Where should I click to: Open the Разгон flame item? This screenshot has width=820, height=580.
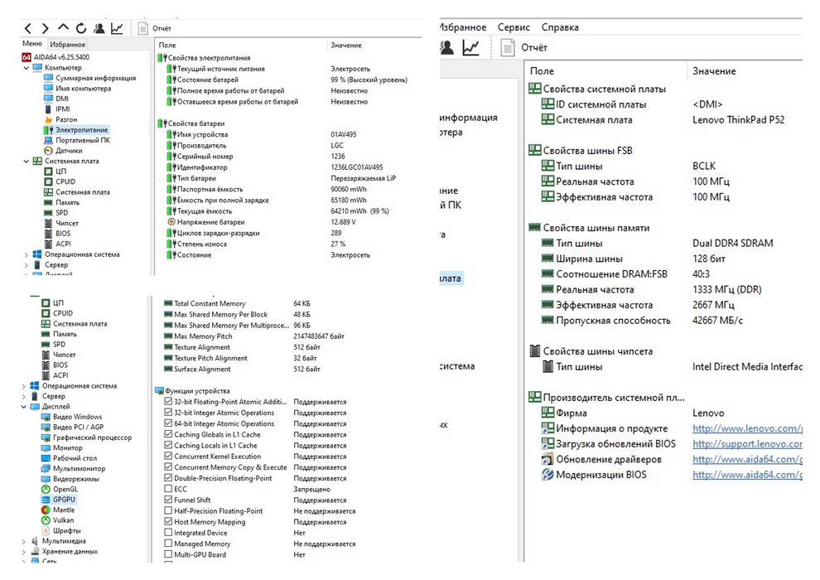coord(66,119)
